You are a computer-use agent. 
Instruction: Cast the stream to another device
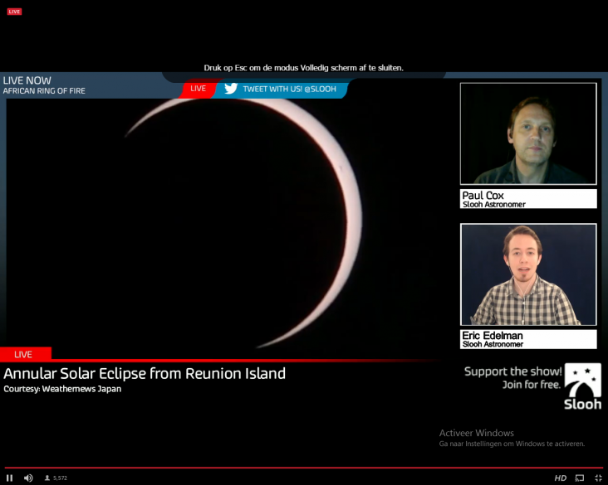tap(580, 478)
